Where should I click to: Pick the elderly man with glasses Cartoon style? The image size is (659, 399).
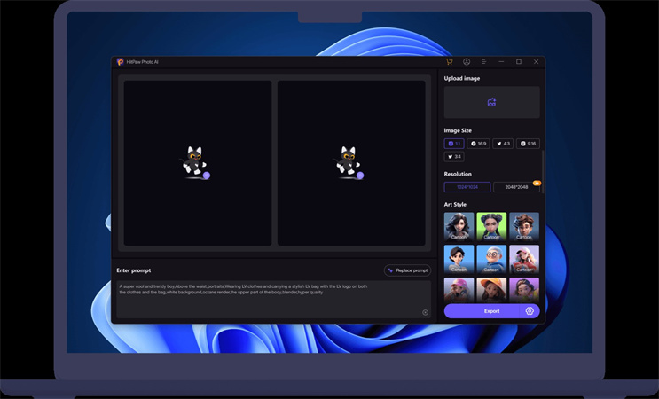coord(491,259)
